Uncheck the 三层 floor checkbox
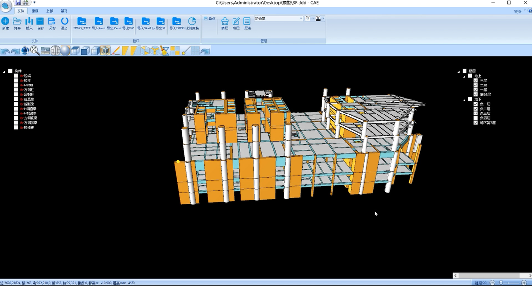The width and height of the screenshot is (532, 286). coord(476,81)
